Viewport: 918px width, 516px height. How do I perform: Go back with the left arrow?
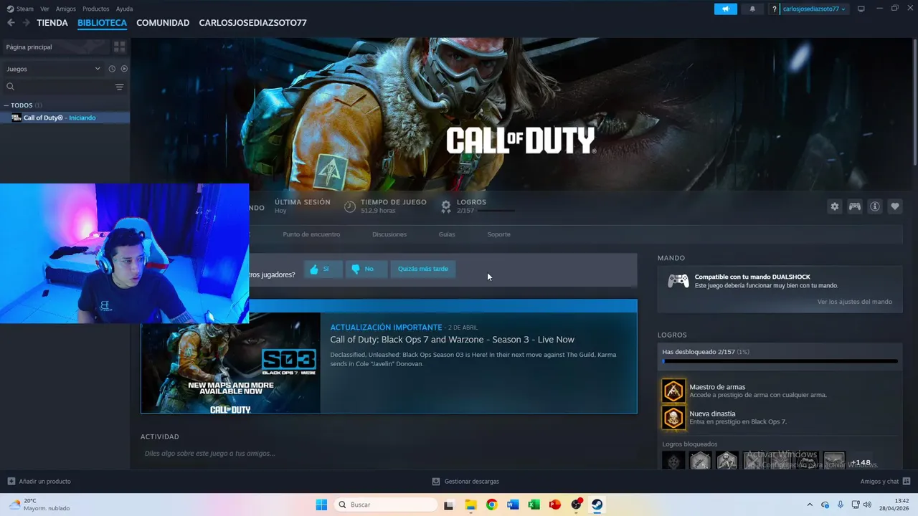(11, 23)
